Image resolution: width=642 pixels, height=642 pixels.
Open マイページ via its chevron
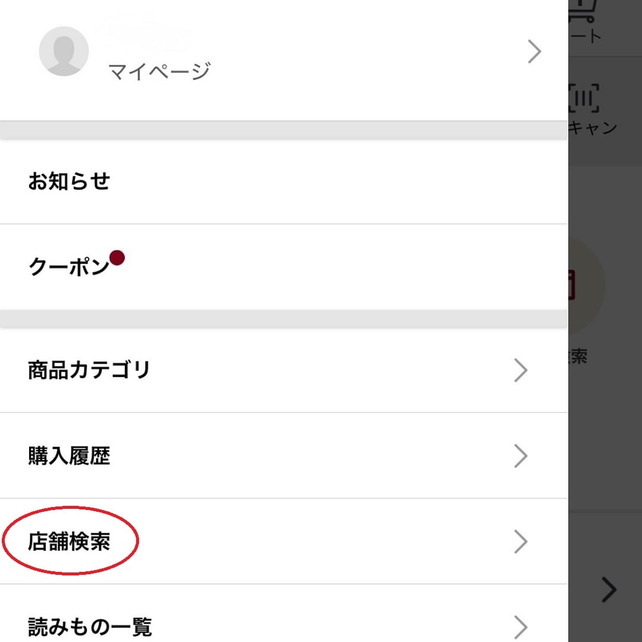click(x=534, y=52)
